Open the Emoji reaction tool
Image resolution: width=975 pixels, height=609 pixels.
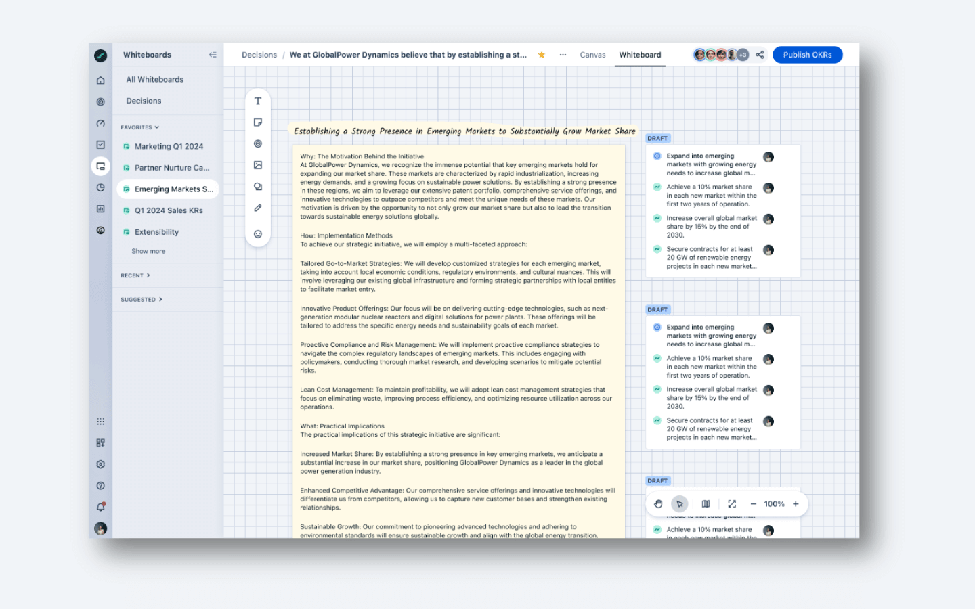(x=258, y=234)
